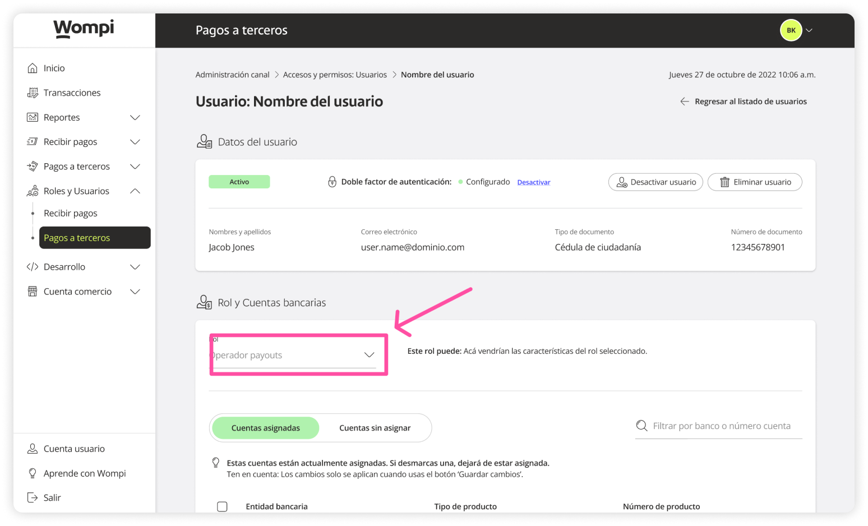Expand the Reportes sidebar menu chevron
This screenshot has width=868, height=526.
coord(135,117)
